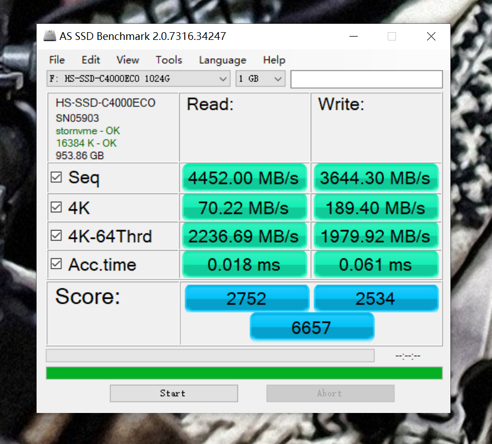
Task: Open the File menu
Action: click(x=57, y=59)
